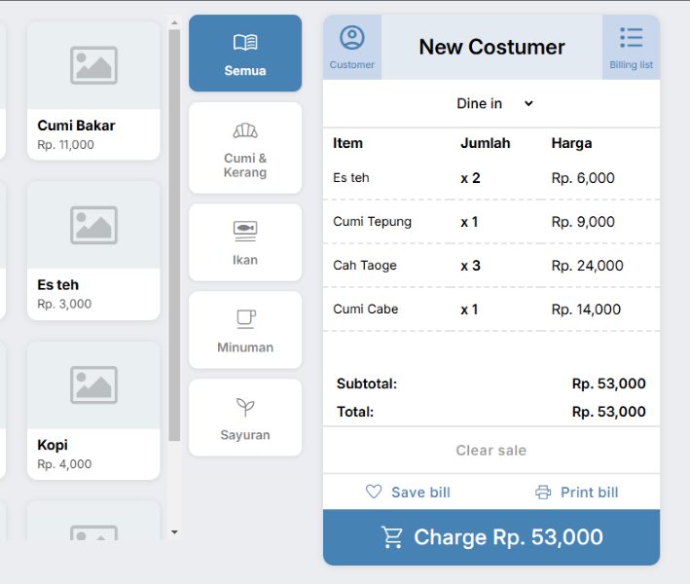Add Kopi product to the order

coord(93,411)
